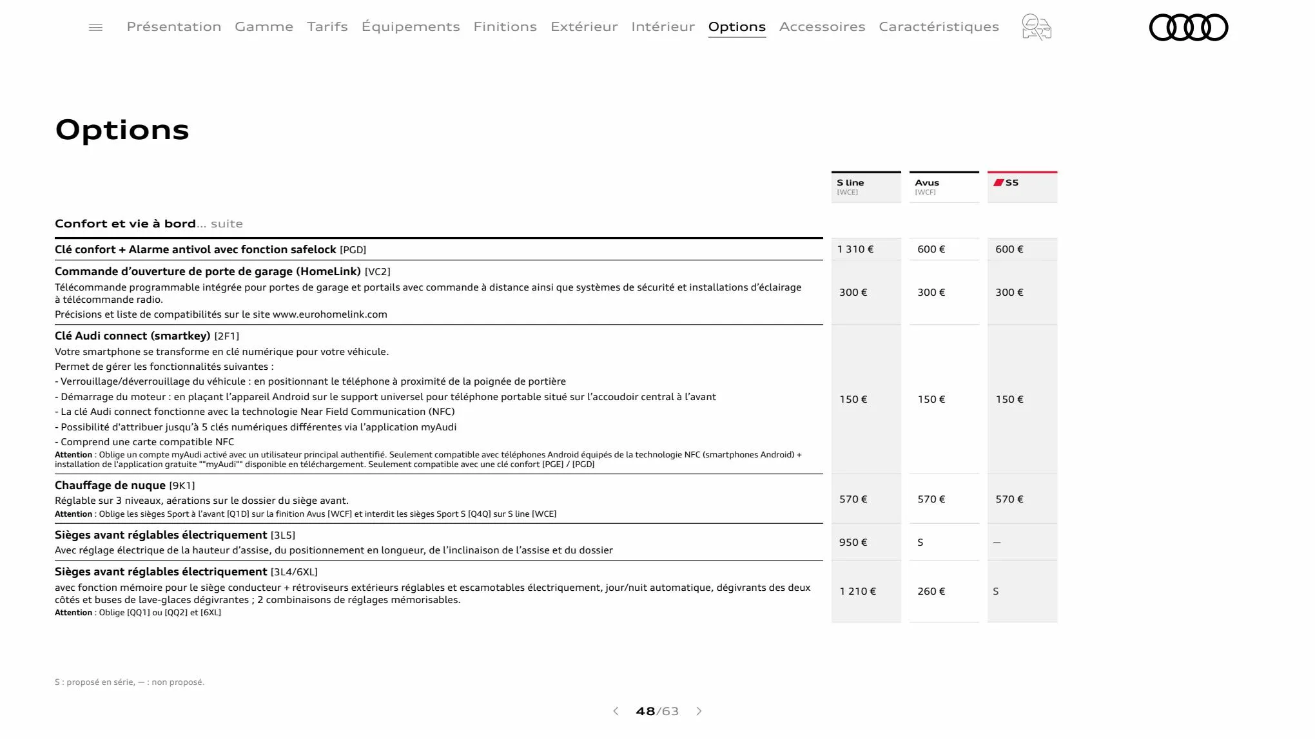This screenshot has height=739, width=1315.
Task: Switch to the Équipements tab
Action: pos(411,26)
